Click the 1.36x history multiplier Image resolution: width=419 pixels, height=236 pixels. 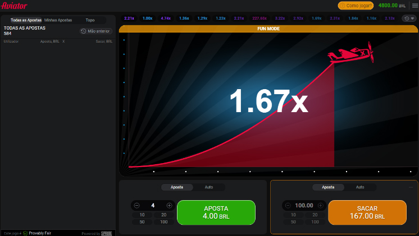[x=184, y=18]
